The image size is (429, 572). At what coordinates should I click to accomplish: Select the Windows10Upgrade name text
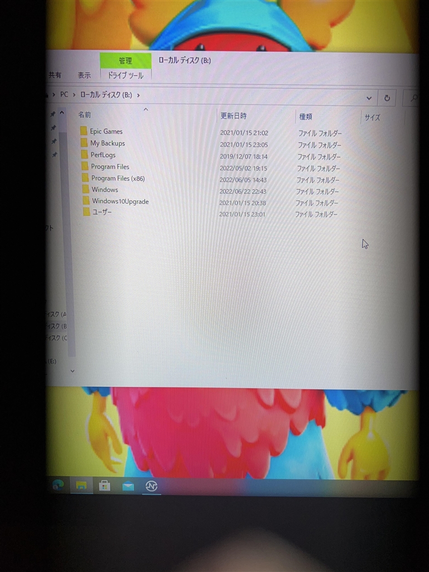[121, 201]
